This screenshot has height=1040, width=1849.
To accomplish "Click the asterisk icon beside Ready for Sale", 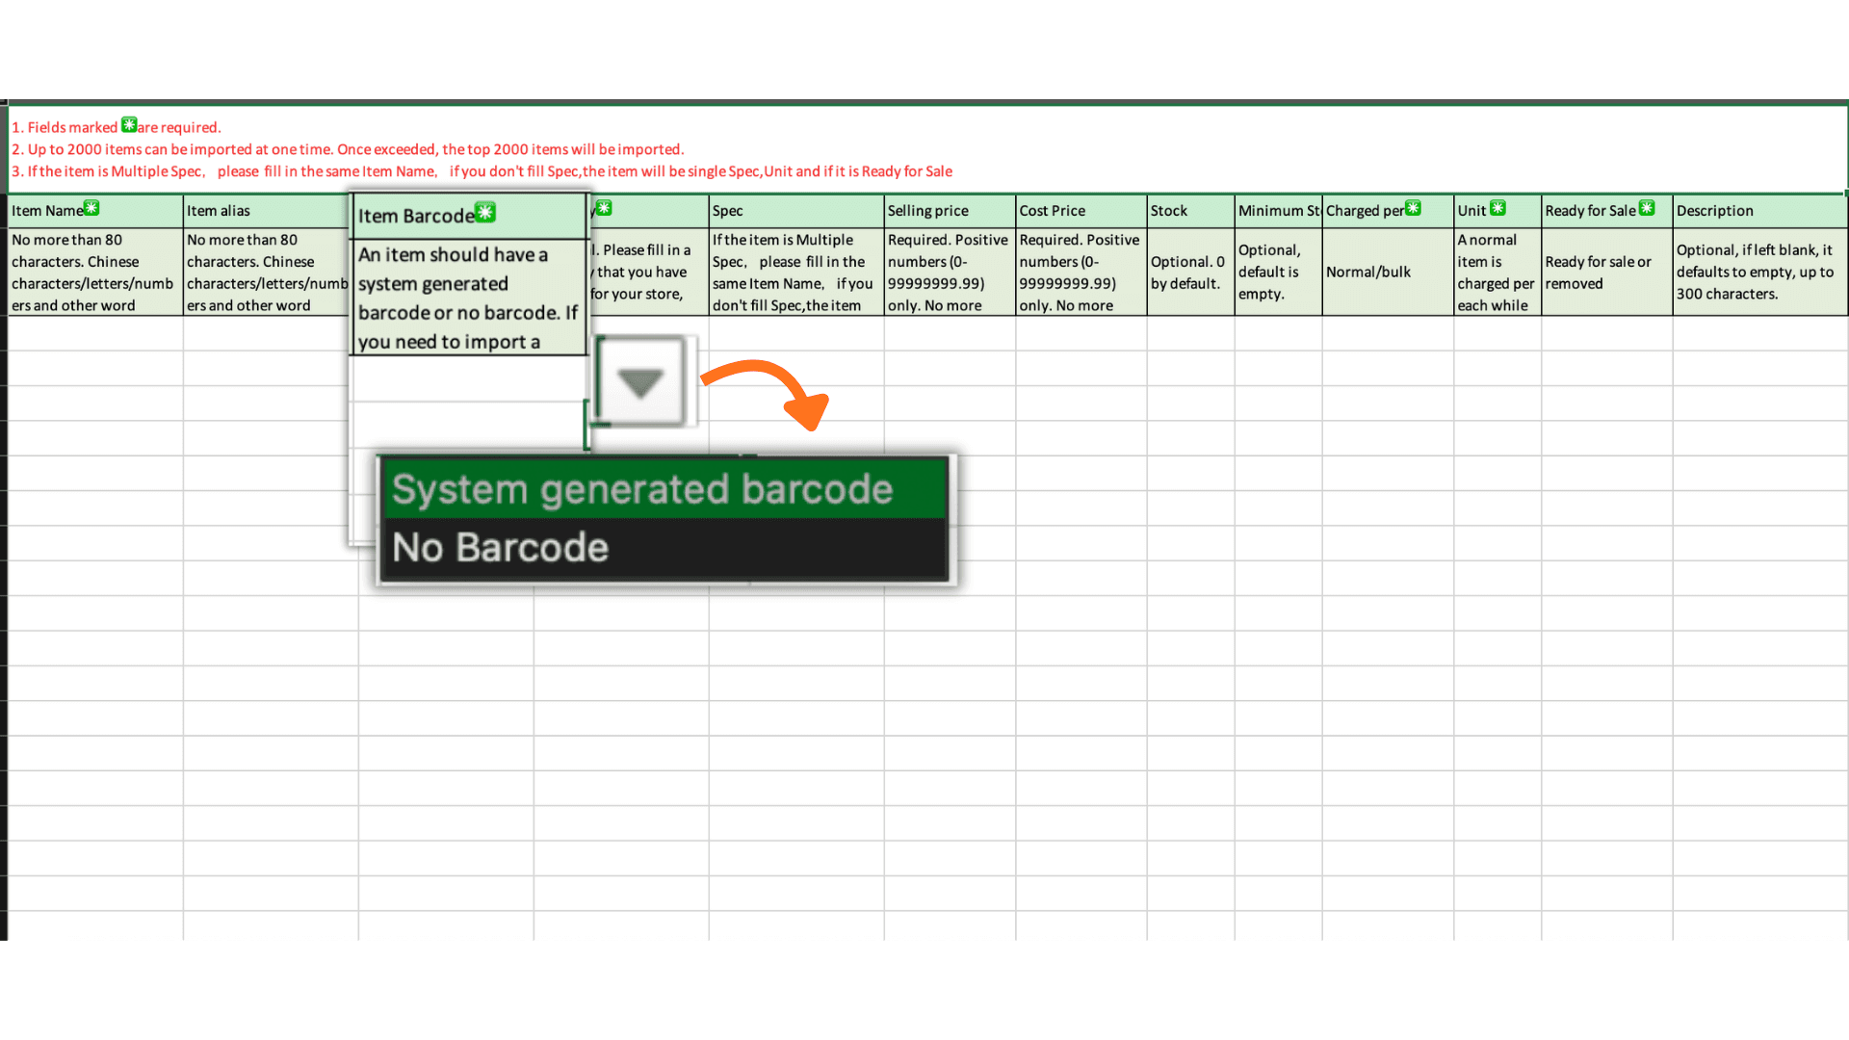I will 1647,208.
